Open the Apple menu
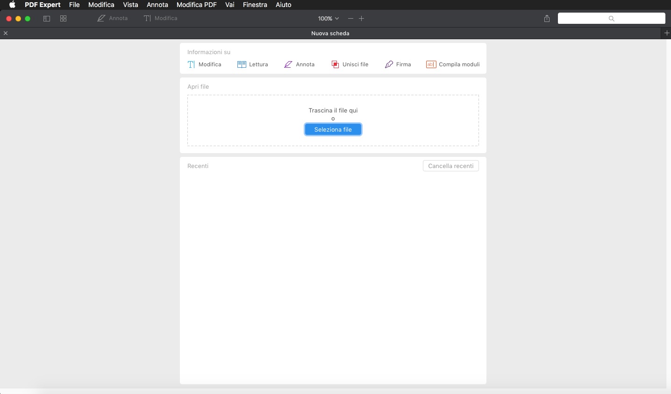The height and width of the screenshot is (394, 671). click(13, 5)
